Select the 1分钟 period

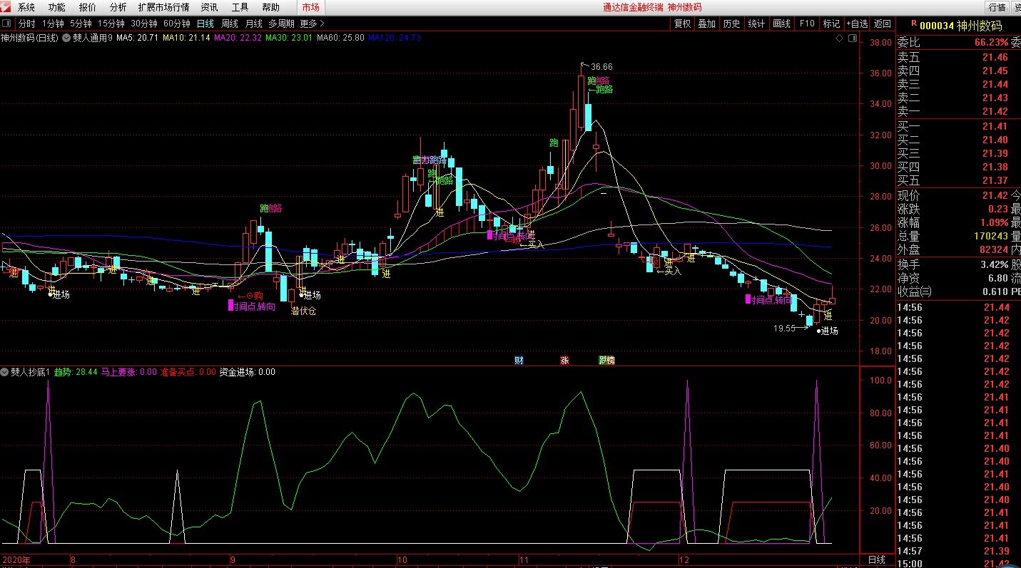[53, 24]
